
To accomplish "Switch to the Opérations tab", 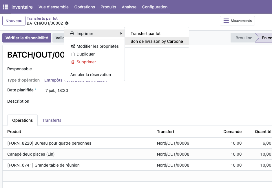I will point(22,120).
